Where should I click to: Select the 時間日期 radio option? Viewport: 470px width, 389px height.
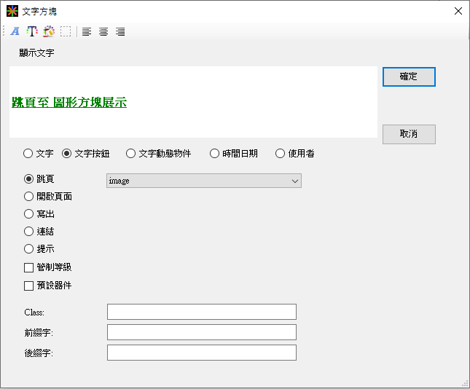(x=215, y=154)
